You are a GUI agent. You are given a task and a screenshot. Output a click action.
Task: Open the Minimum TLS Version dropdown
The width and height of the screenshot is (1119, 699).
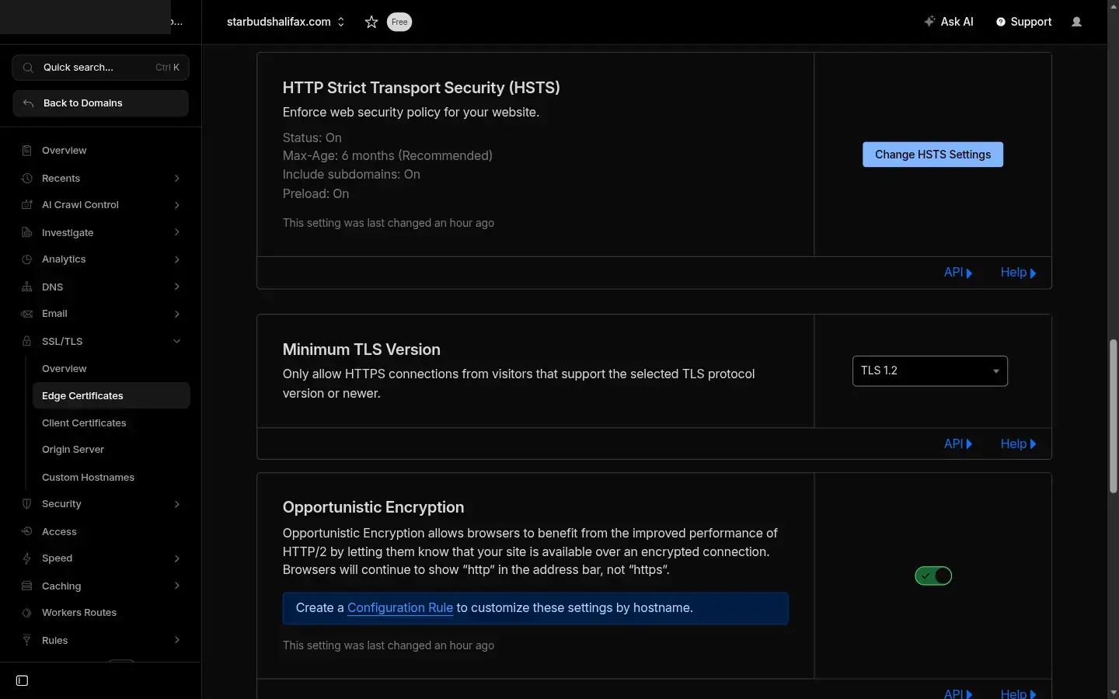[x=929, y=370]
